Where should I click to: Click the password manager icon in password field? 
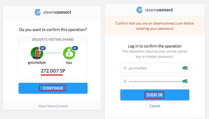tap(185, 81)
